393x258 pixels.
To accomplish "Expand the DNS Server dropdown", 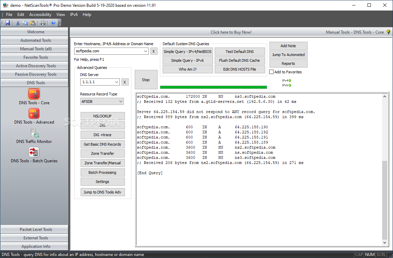I will coord(117,82).
